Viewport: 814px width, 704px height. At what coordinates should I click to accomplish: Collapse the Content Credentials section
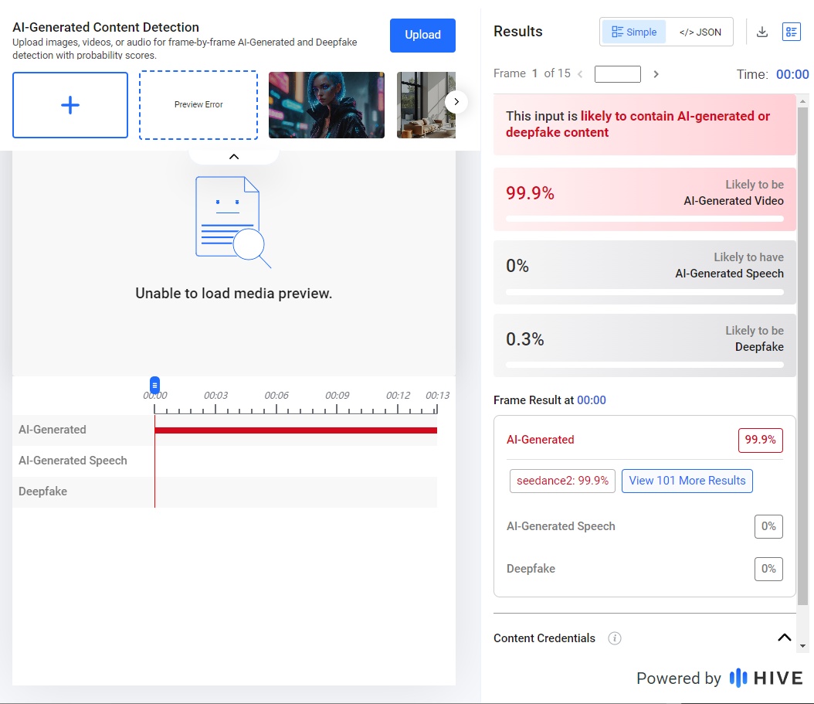[x=785, y=638]
